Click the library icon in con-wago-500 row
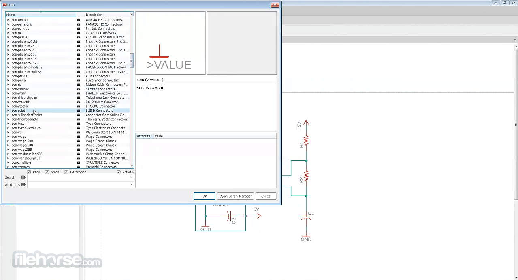518x280 pixels. click(79, 141)
